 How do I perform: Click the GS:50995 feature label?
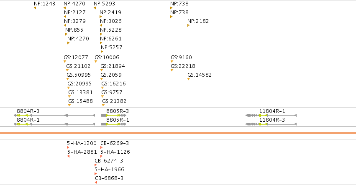pos(79,75)
